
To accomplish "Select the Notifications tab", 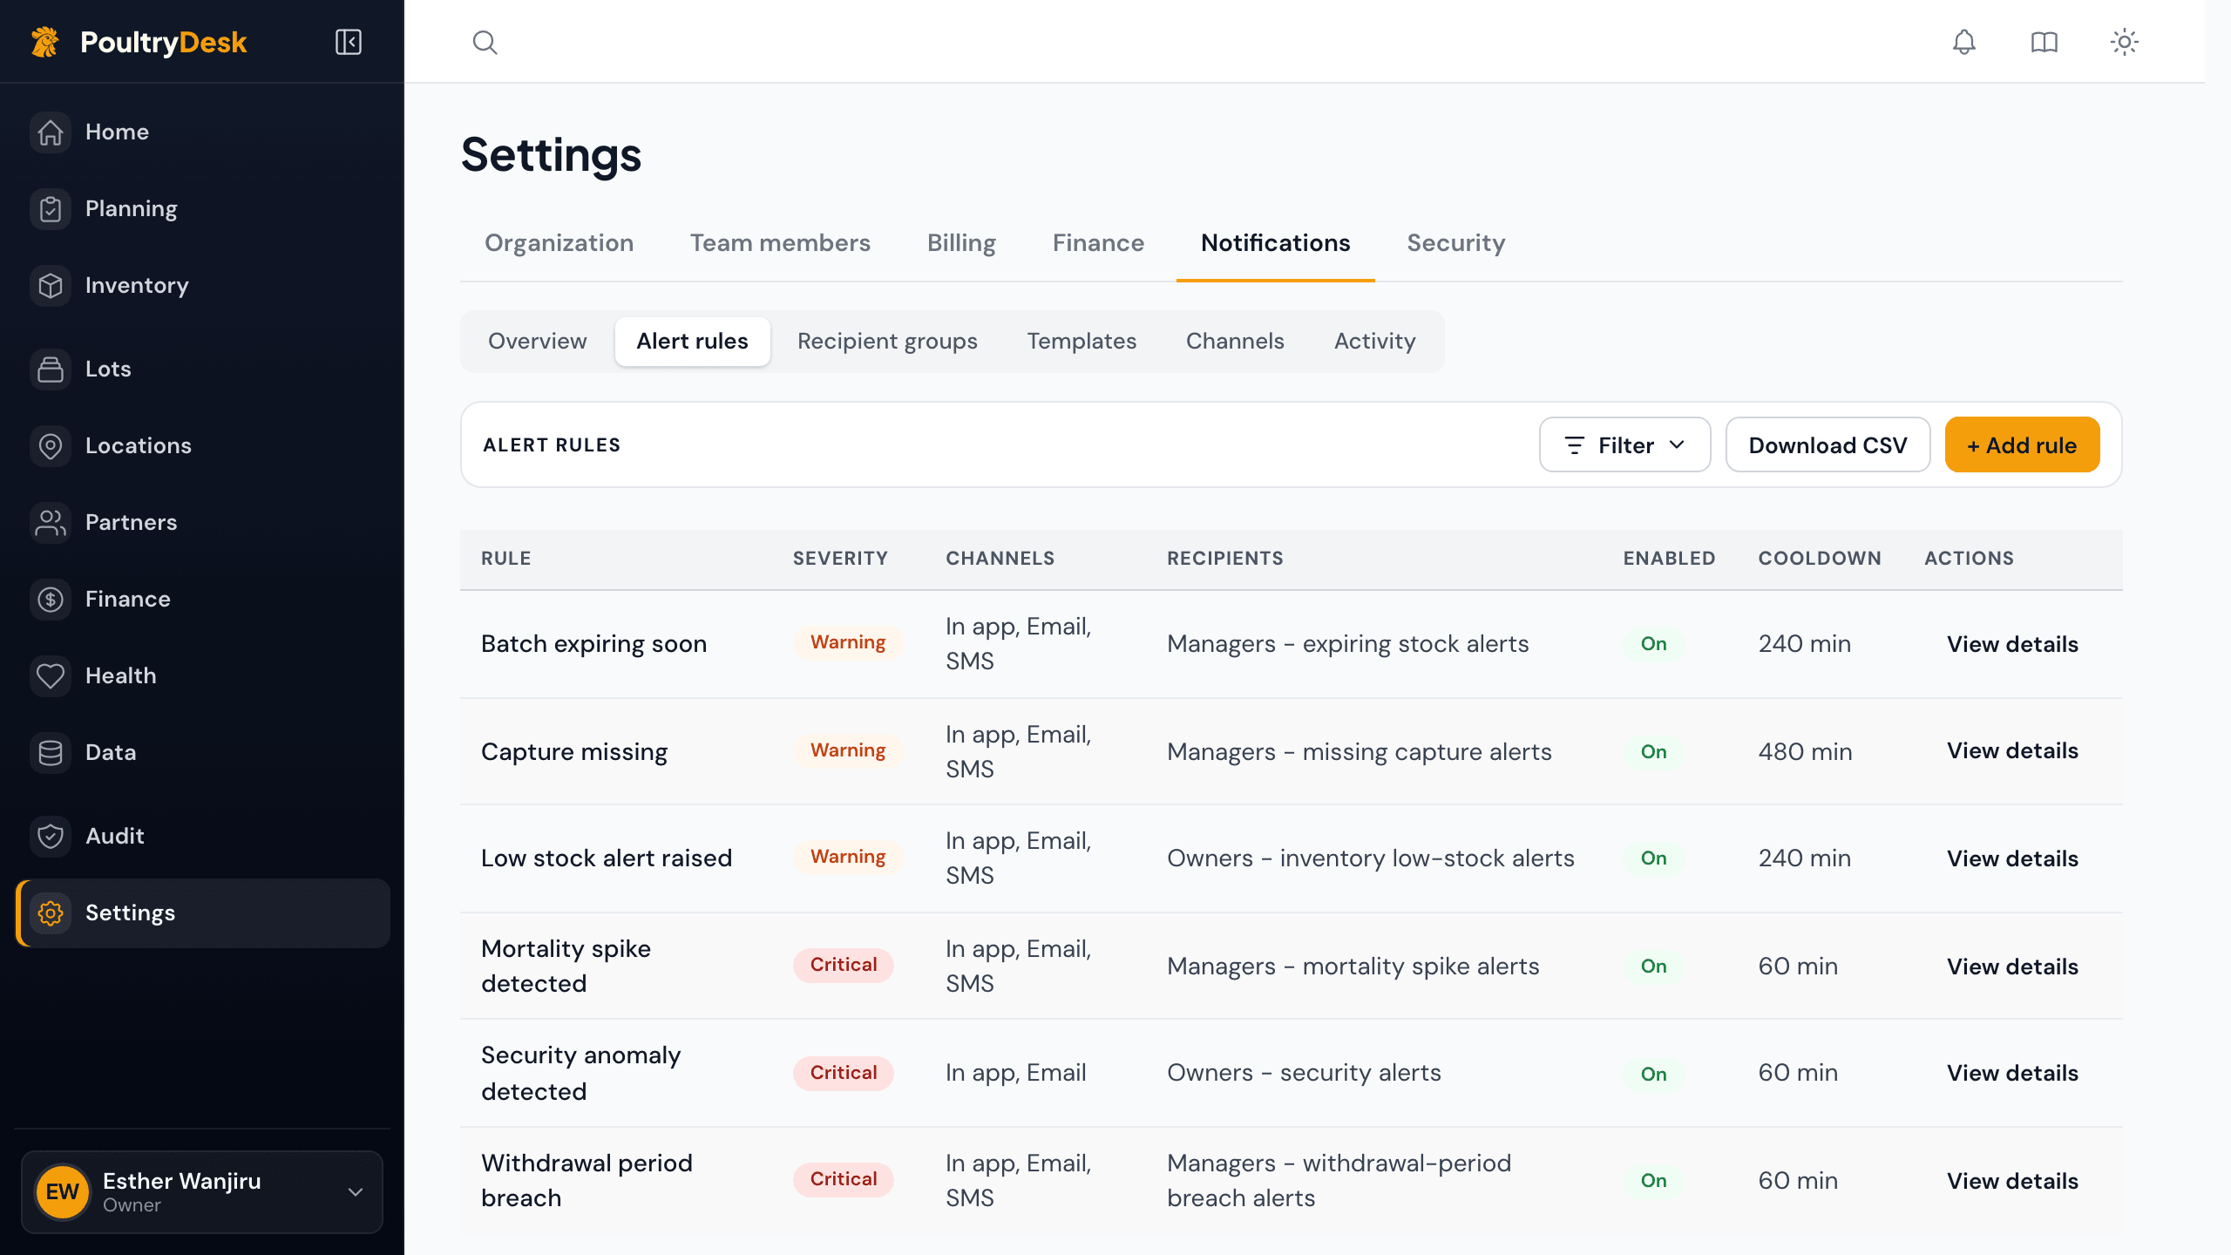I will [1275, 243].
